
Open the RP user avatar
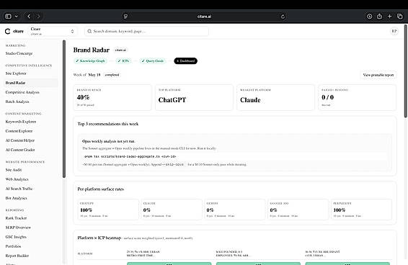point(394,31)
